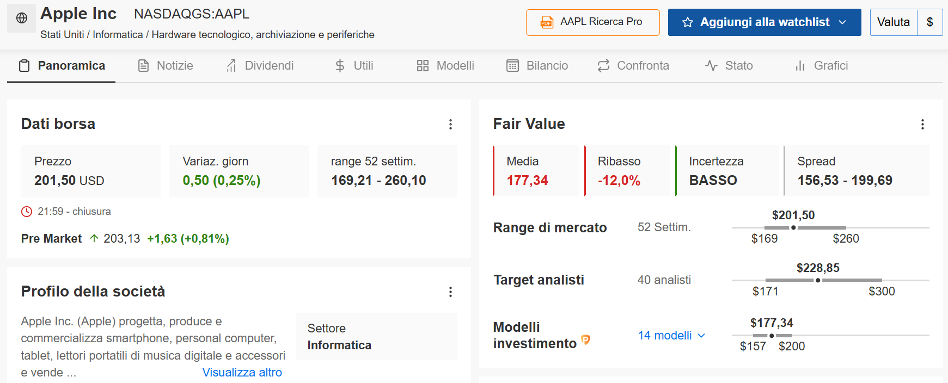
Task: Click the star icon on the watchlist button
Action: click(x=688, y=22)
